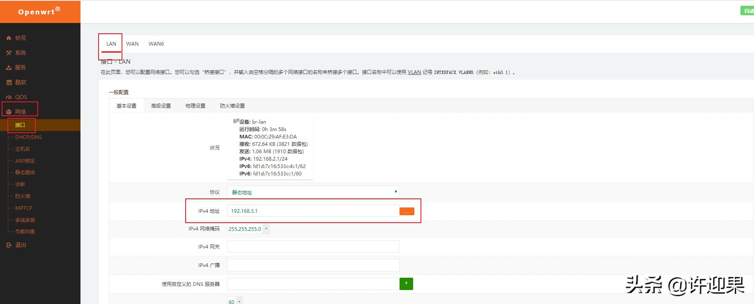The image size is (754, 304).
Task: Click the gauge icon beside QOS
Action: pos(9,97)
